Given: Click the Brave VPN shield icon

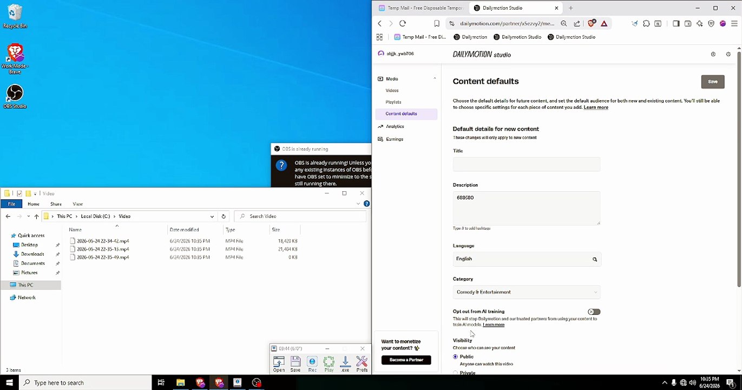Looking at the screenshot, I should (711, 23).
